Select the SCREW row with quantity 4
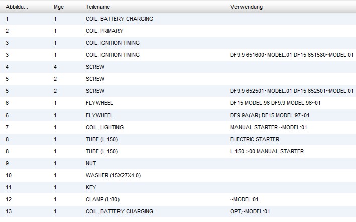 tap(95, 67)
